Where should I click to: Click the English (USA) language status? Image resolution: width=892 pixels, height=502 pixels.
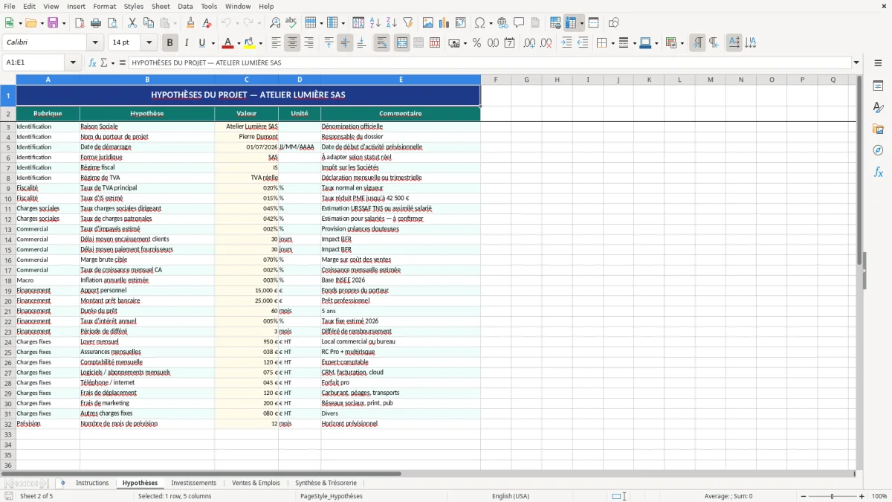[x=511, y=496]
